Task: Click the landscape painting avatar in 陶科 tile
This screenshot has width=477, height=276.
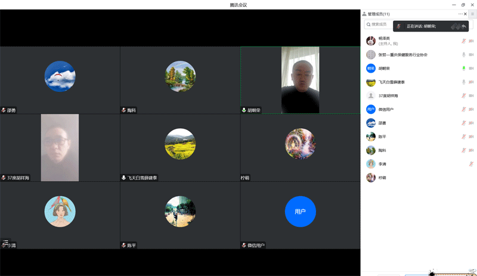Action: click(x=180, y=76)
